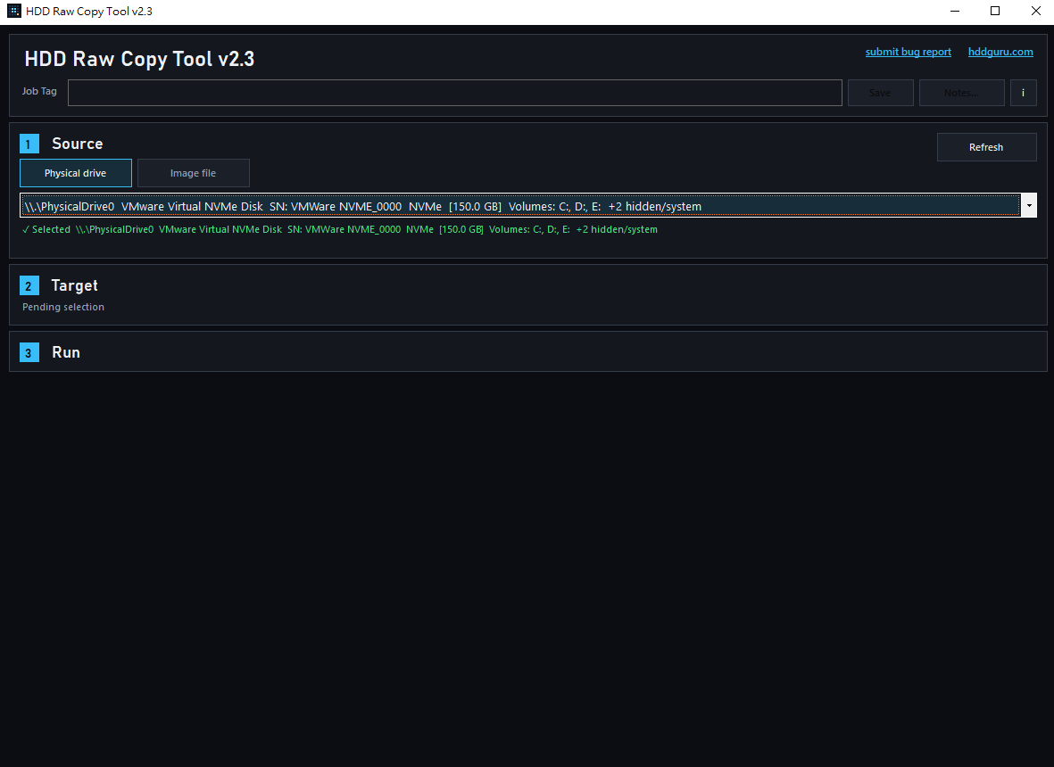The height and width of the screenshot is (767, 1054).
Task: Focus the Job Tag text field
Action: click(454, 93)
